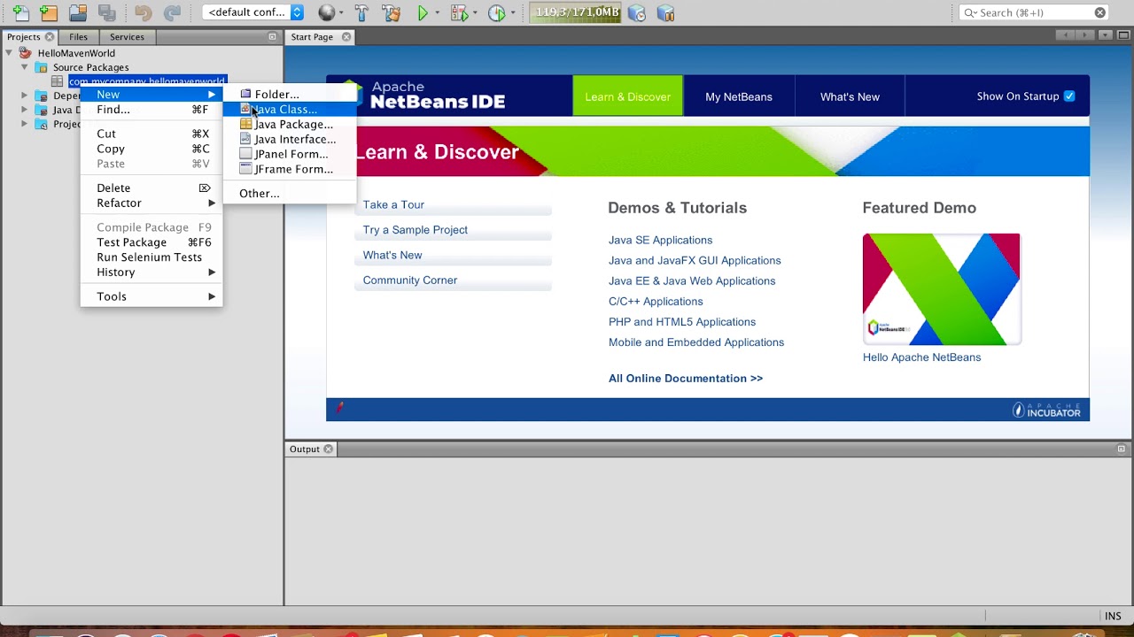Clear the search field with the x icon
Viewport: 1134px width, 637px height.
pyautogui.click(x=1100, y=12)
